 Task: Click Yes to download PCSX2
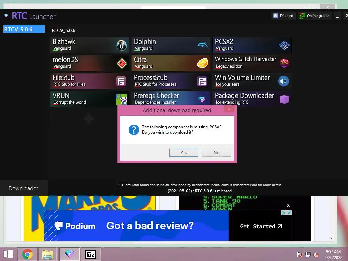coord(184,153)
